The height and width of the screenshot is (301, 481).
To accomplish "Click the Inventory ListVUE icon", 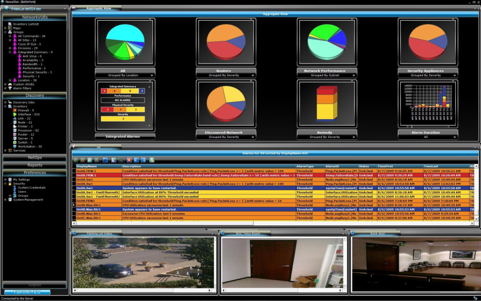I will [10, 24].
